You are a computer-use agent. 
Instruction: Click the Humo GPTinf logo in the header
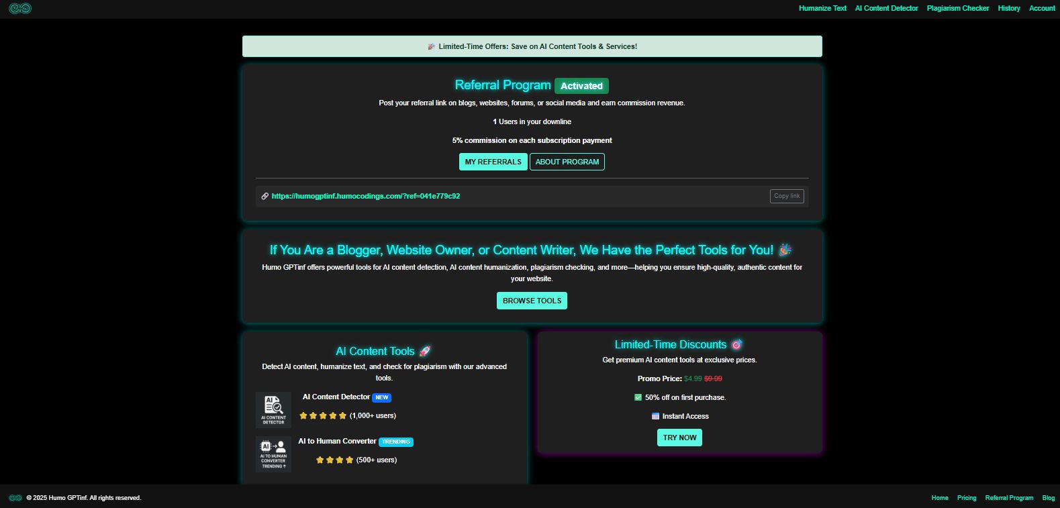click(x=20, y=8)
